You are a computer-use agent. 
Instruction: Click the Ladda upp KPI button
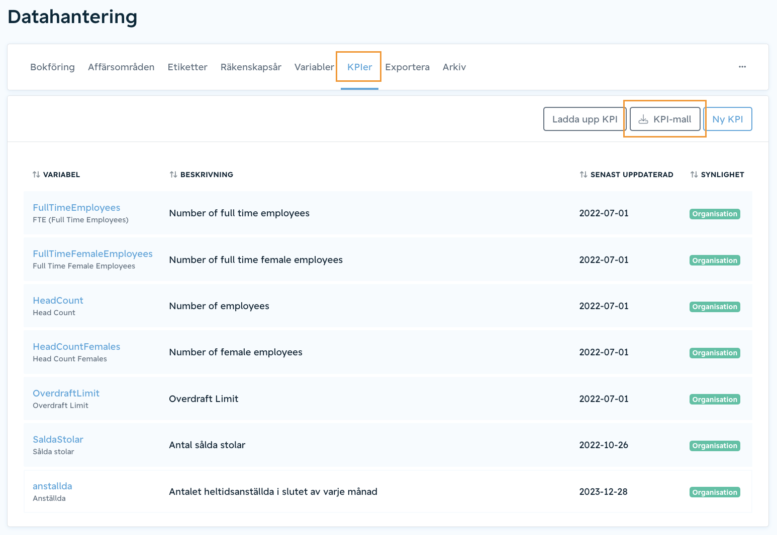click(585, 119)
